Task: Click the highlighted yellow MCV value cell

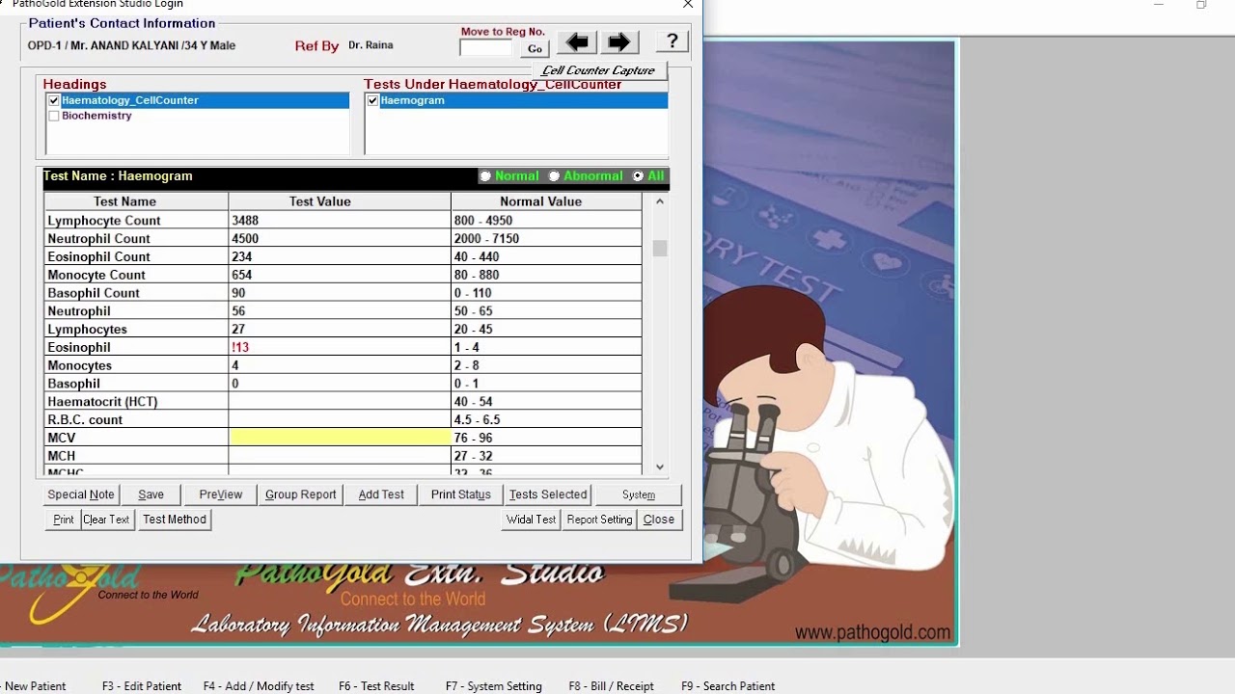Action: tap(340, 438)
